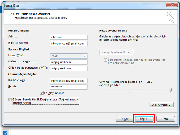180x135 pixels.
Task: Click the Outlook mail icon in the taskbar
Action: pyautogui.click(x=5, y=132)
